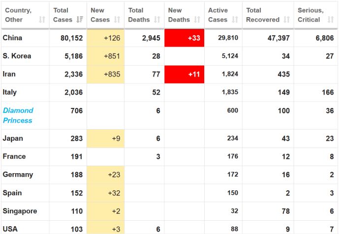Sort by Country, Other column icon
The height and width of the screenshot is (234, 339).
tap(42, 20)
